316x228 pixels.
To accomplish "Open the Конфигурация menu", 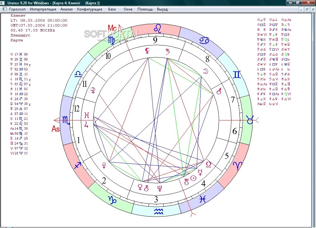I will (x=89, y=9).
